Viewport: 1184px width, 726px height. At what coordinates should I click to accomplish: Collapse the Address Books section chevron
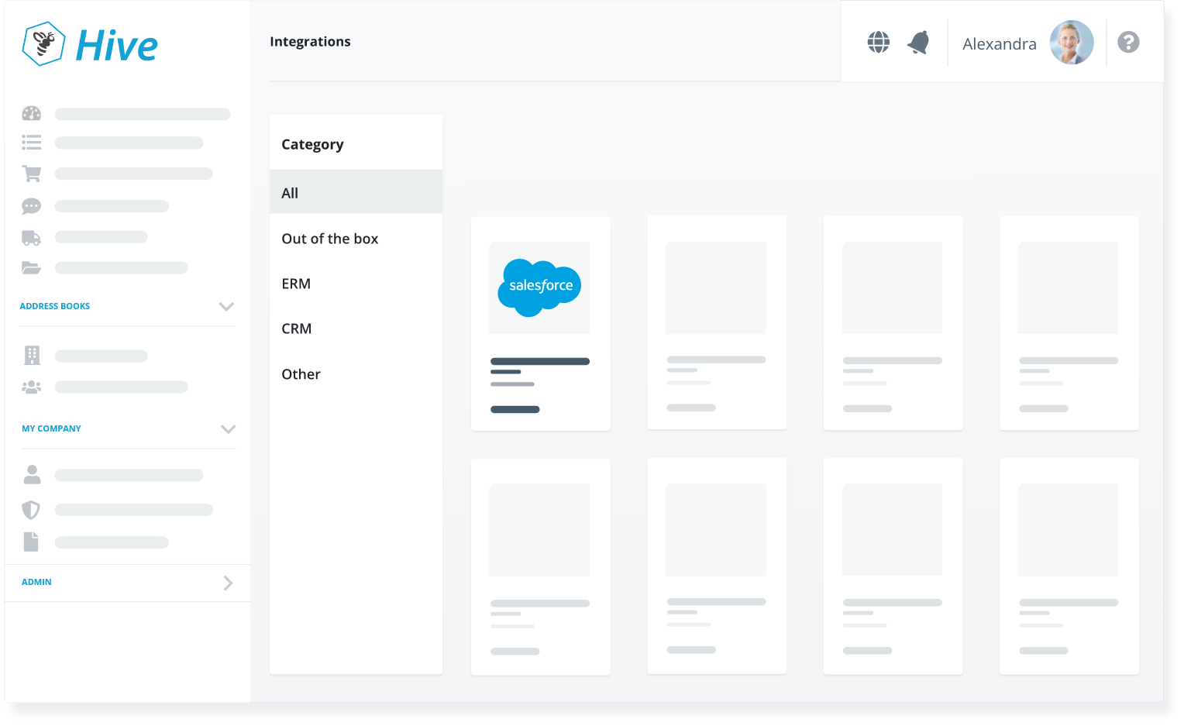point(226,306)
